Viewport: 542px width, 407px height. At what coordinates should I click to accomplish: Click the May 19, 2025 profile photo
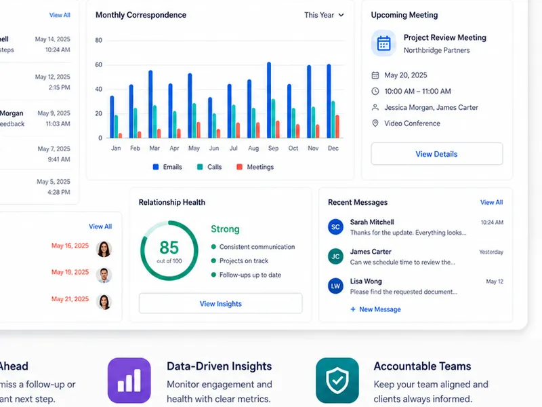tap(104, 275)
